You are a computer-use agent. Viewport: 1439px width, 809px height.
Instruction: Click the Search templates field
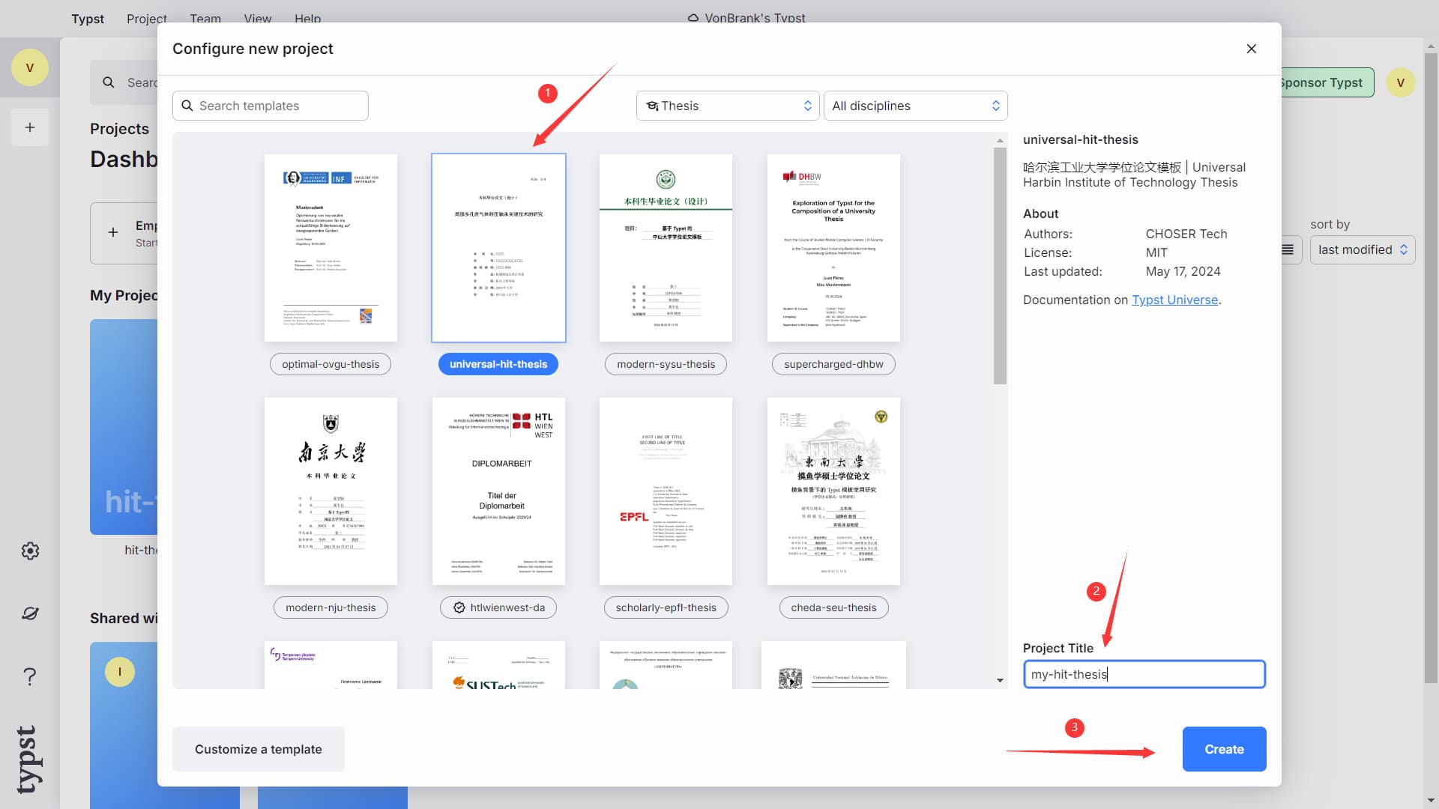tap(271, 106)
